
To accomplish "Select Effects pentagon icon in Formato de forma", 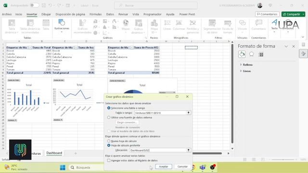I will click(x=251, y=54).
